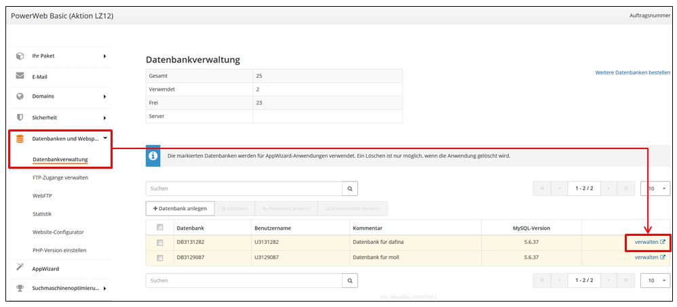Click the envelope icon beside E-Mail
The image size is (677, 307).
point(20,76)
